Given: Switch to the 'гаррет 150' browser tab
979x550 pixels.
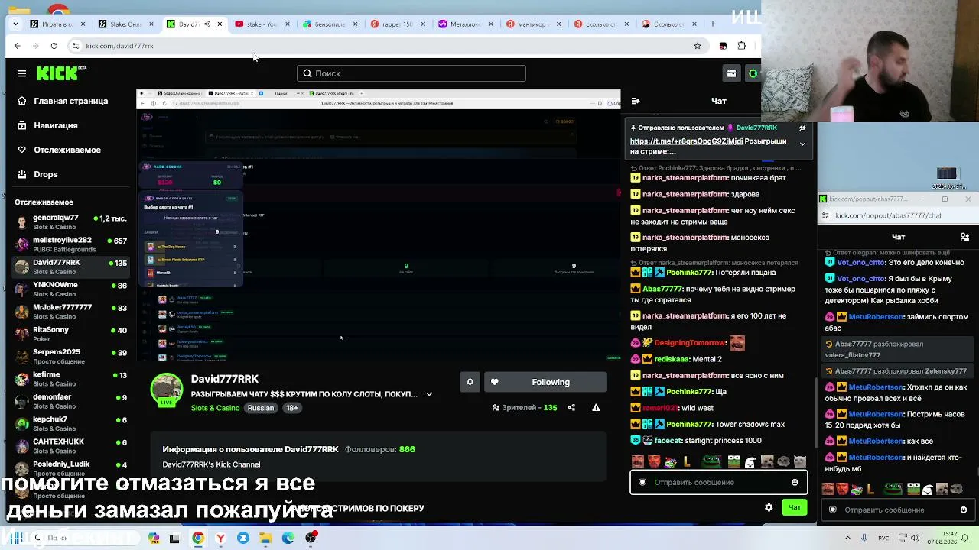Looking at the screenshot, I should (x=398, y=24).
